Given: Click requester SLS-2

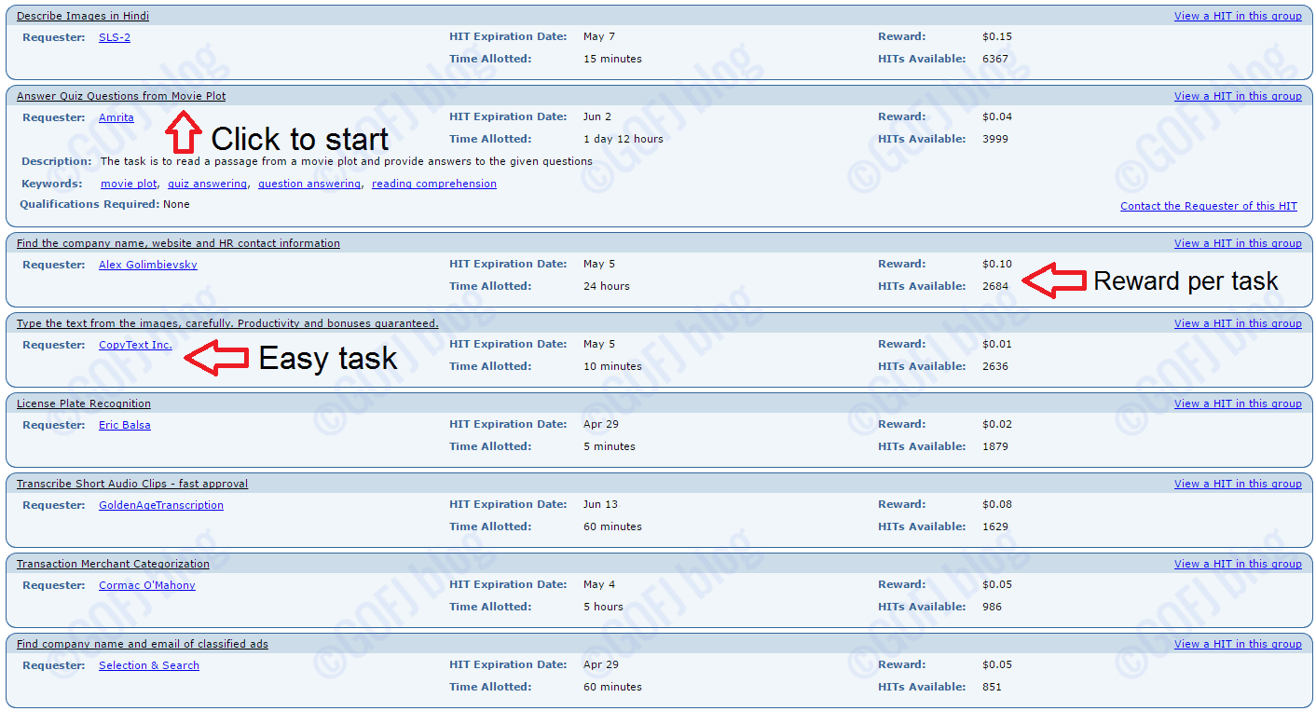Looking at the screenshot, I should (114, 37).
